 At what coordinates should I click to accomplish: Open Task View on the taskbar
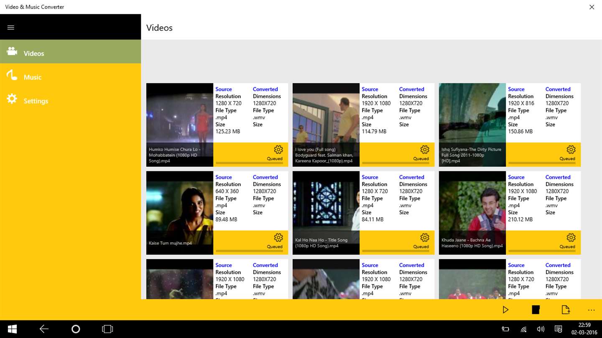(x=107, y=329)
